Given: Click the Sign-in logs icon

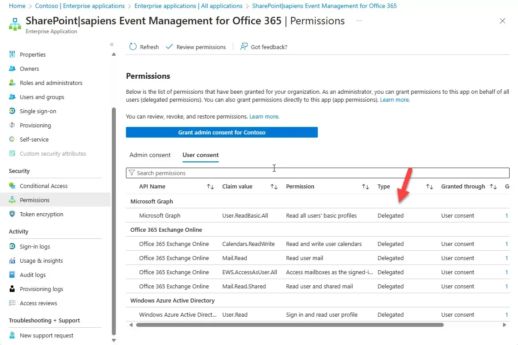Looking at the screenshot, I should point(12,246).
